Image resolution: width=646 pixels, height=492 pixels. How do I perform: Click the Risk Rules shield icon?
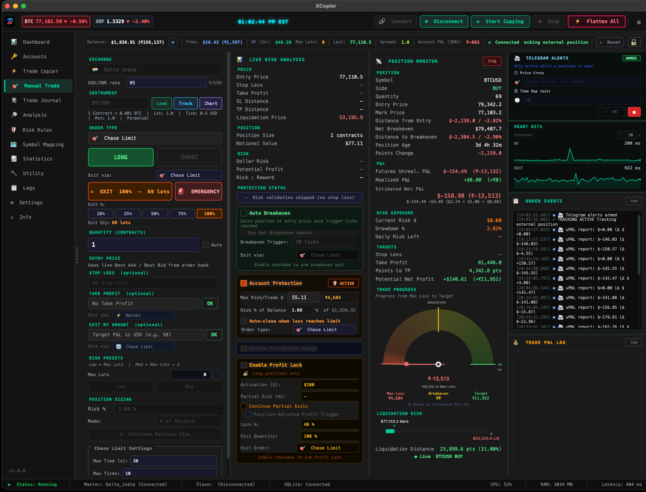14,130
